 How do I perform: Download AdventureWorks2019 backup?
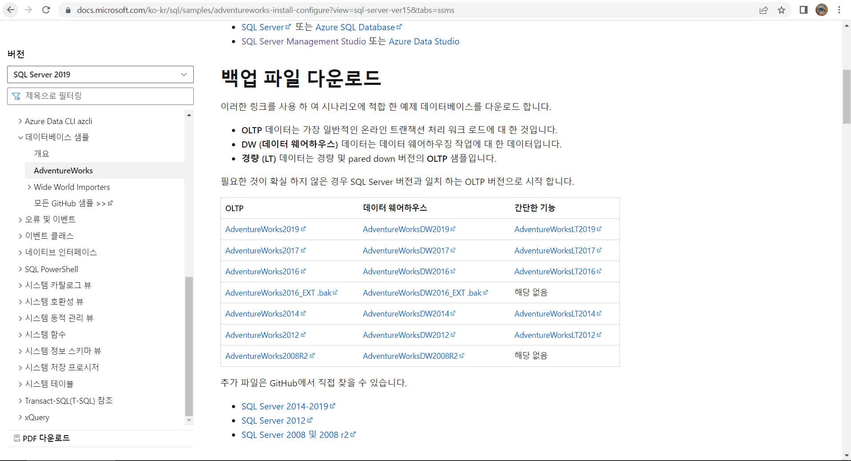coord(265,229)
